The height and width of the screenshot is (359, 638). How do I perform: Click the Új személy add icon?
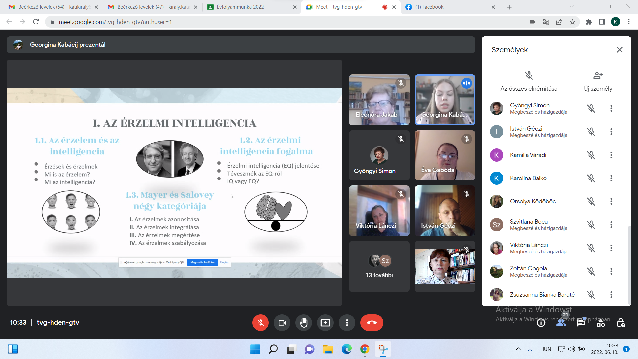tap(598, 75)
